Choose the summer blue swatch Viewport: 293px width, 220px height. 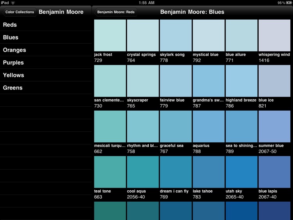click(274, 126)
